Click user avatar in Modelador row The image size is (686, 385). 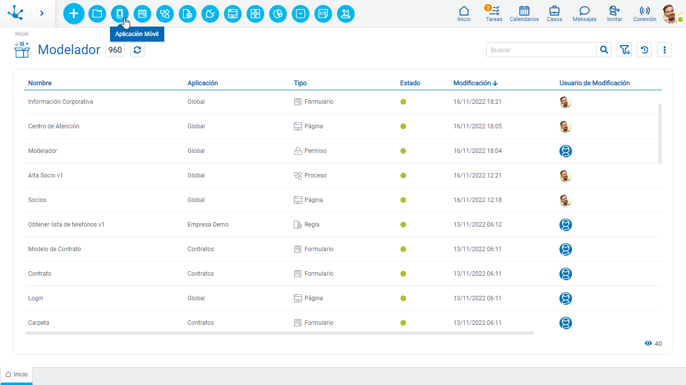click(566, 151)
